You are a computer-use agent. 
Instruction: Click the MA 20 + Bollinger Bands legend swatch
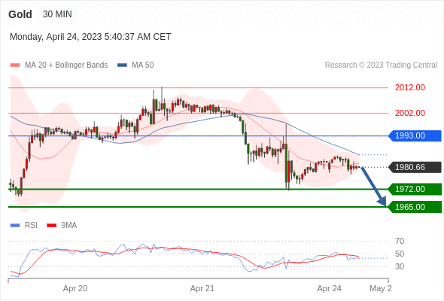[15, 65]
